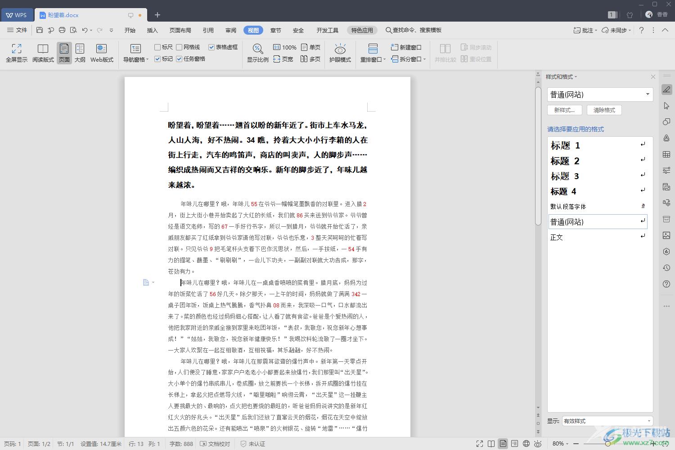Select the Page view icon
The image size is (675, 450).
click(64, 53)
